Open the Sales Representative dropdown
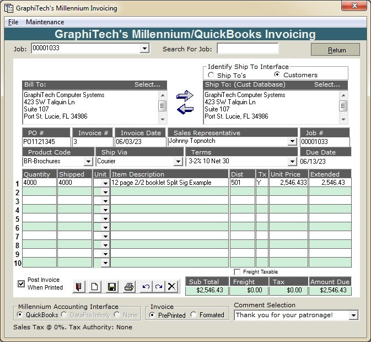 point(293,141)
